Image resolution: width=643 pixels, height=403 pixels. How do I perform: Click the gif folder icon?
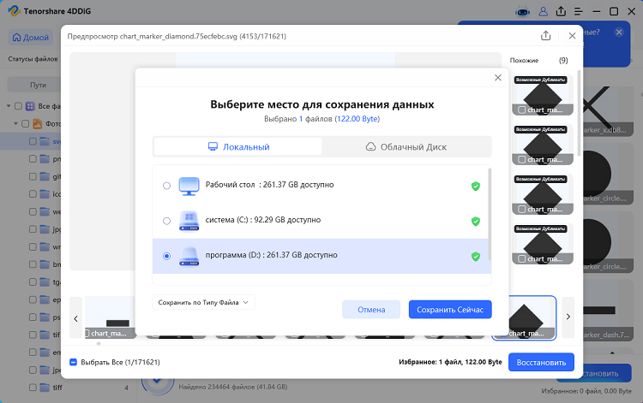(x=45, y=176)
